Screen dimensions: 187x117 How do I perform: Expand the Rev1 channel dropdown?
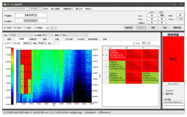[x=47, y=35]
